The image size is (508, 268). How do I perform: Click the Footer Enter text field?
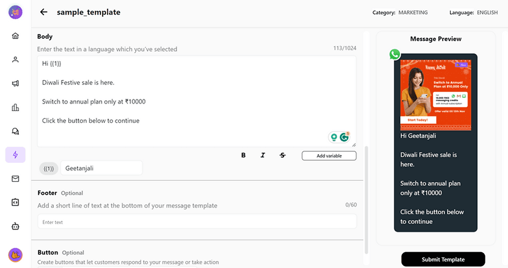point(197,222)
